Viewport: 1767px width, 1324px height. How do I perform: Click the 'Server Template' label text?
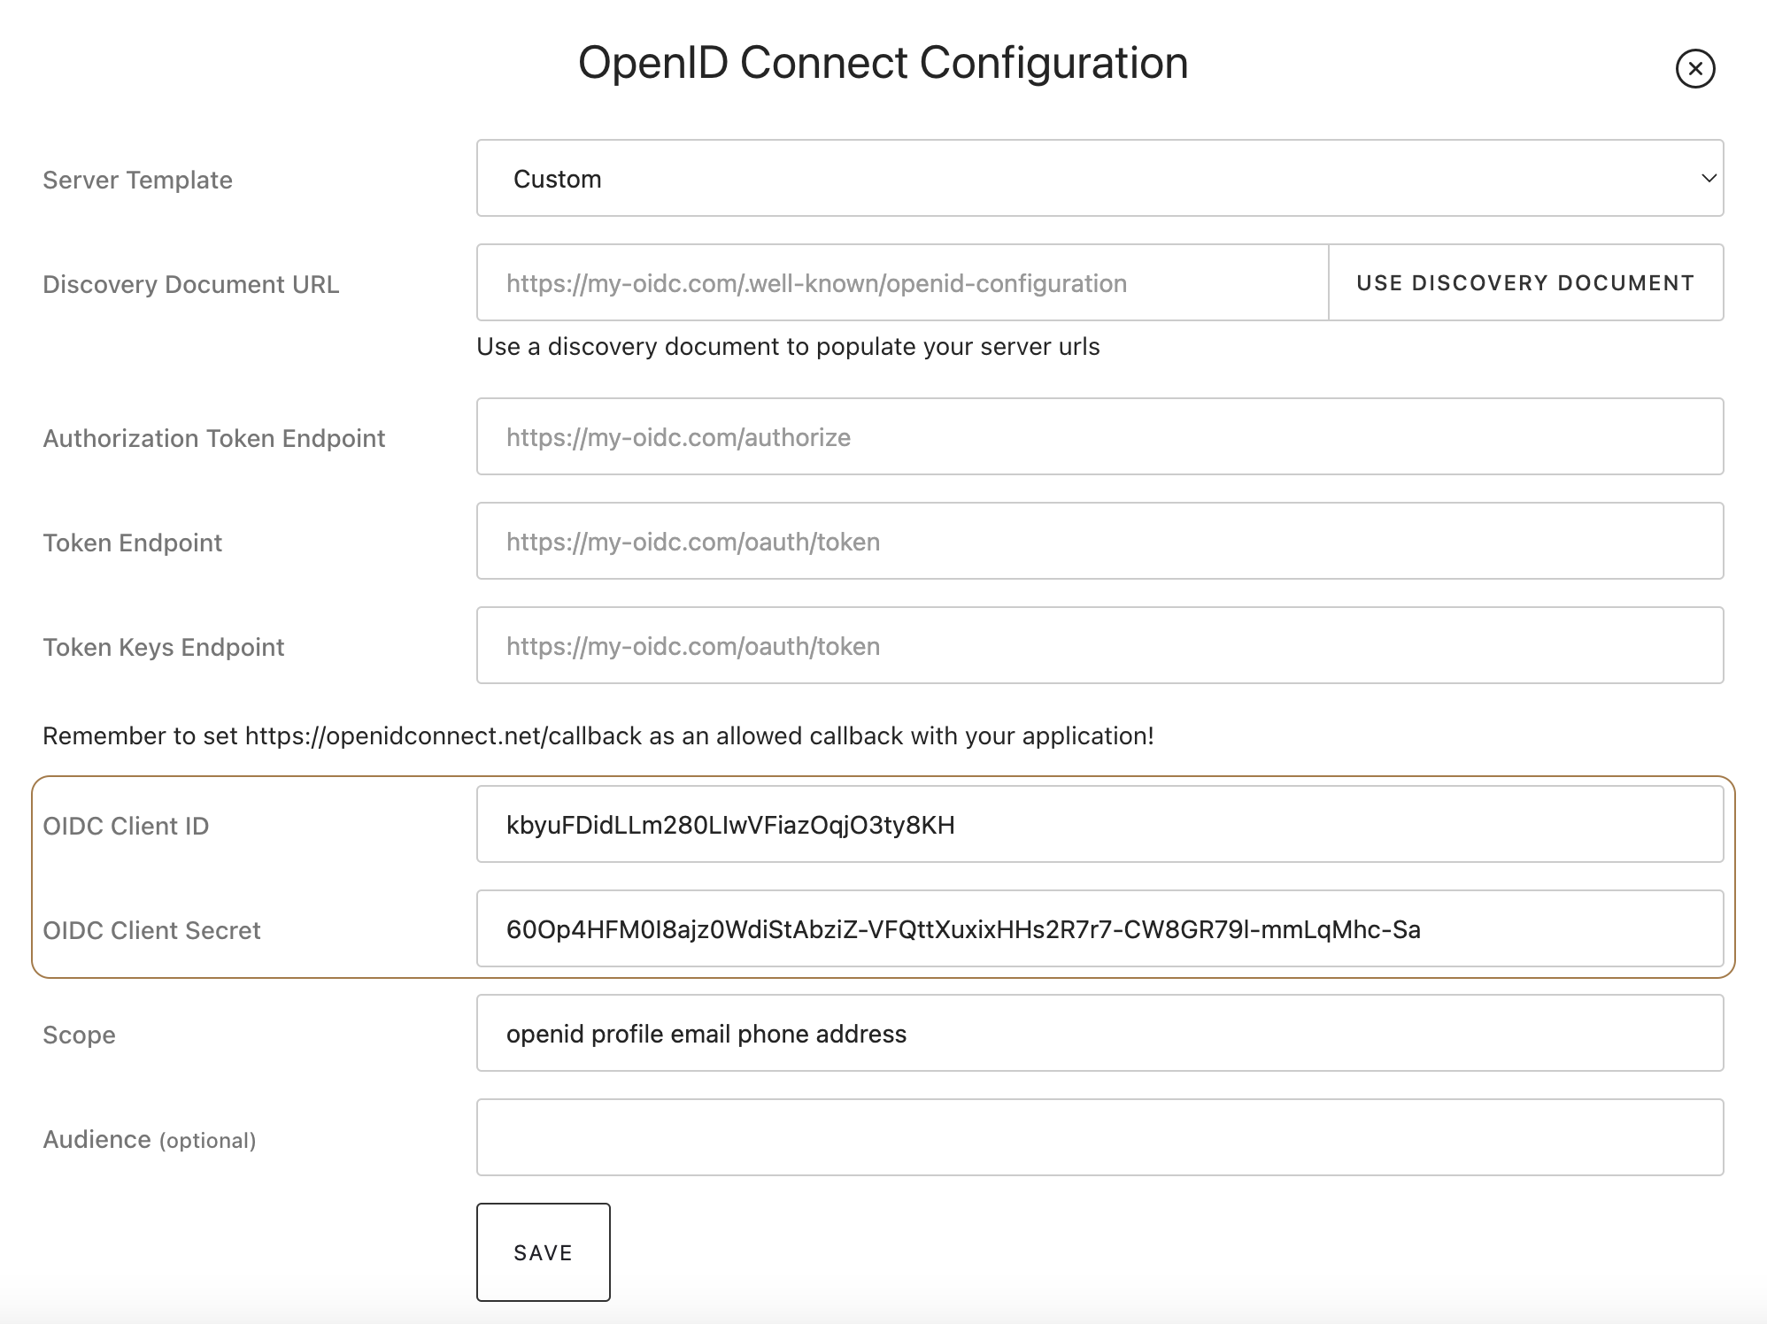(x=137, y=180)
